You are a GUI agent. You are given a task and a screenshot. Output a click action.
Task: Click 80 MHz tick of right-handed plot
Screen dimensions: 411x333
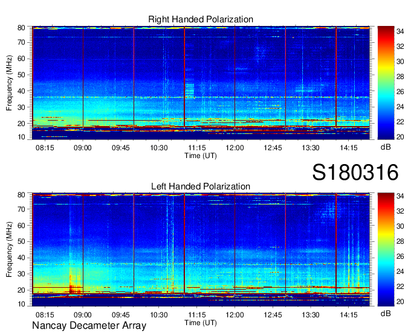click(x=22, y=28)
